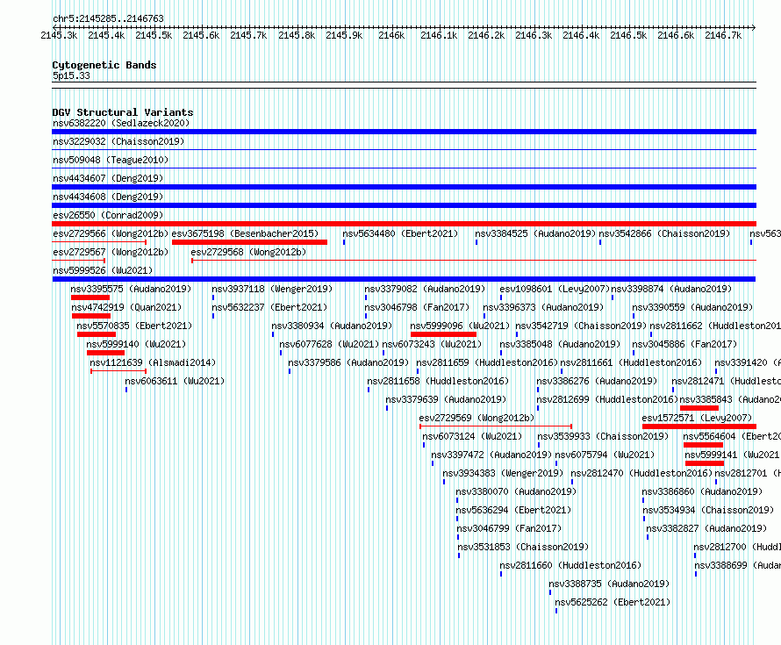Select nsv3379639 (Audano2019) label

[x=446, y=399]
